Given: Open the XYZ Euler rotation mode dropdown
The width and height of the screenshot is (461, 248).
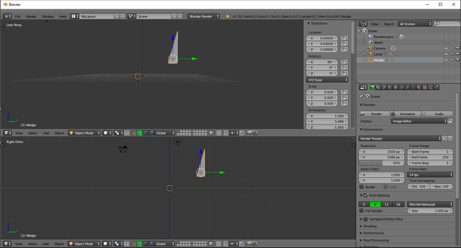Looking at the screenshot, I should coord(327,80).
